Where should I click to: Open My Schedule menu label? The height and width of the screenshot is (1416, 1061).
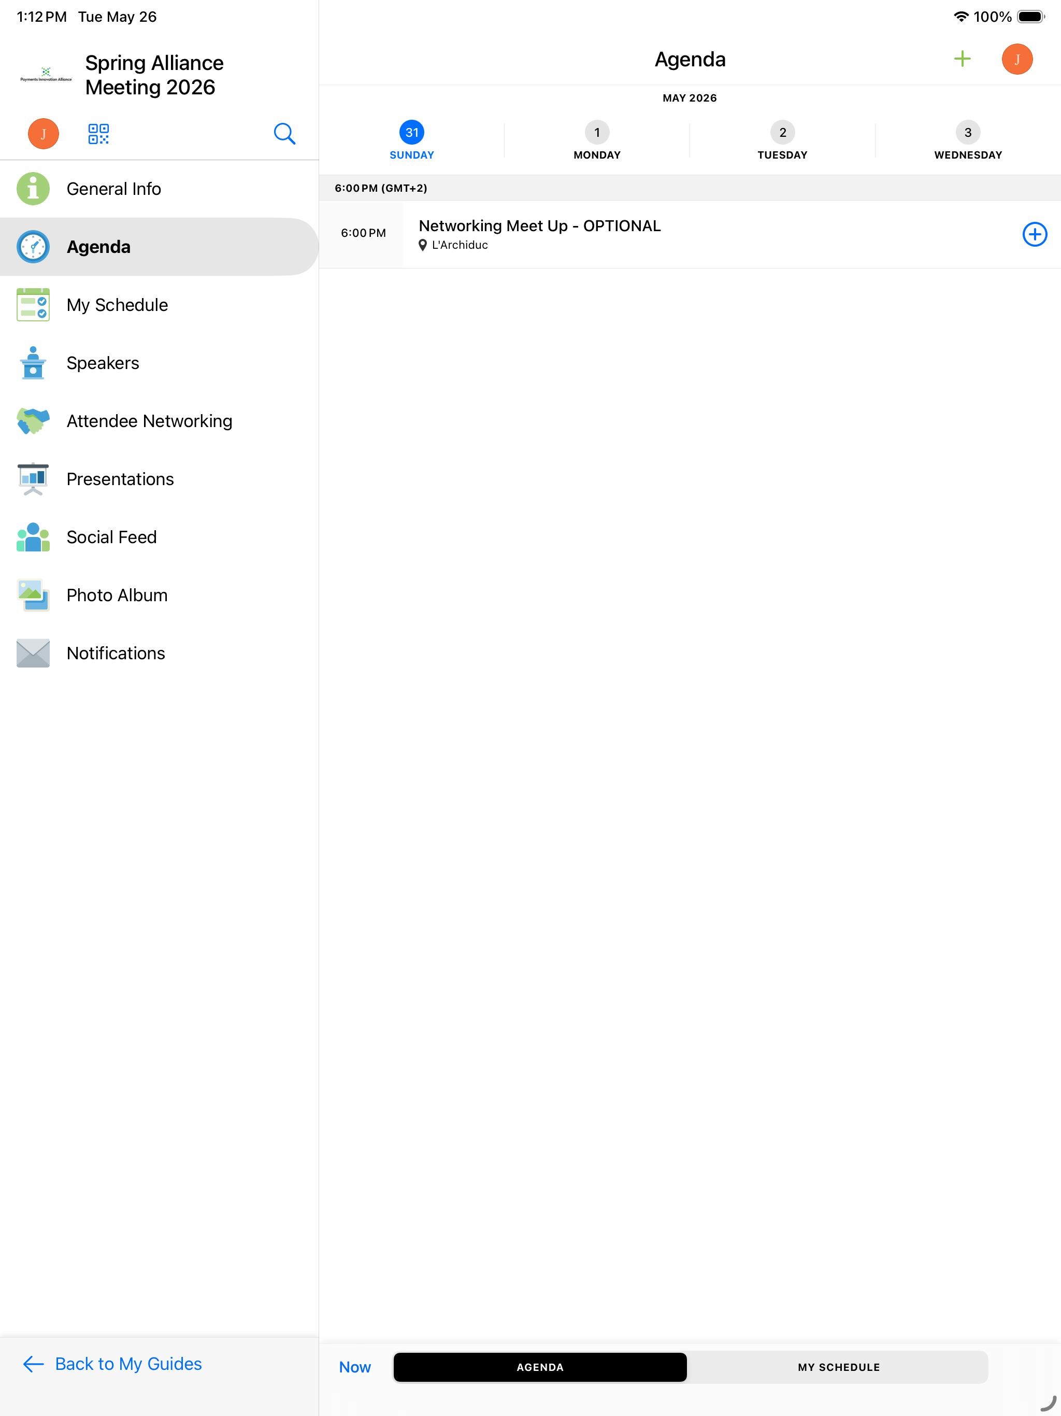pyautogui.click(x=117, y=305)
